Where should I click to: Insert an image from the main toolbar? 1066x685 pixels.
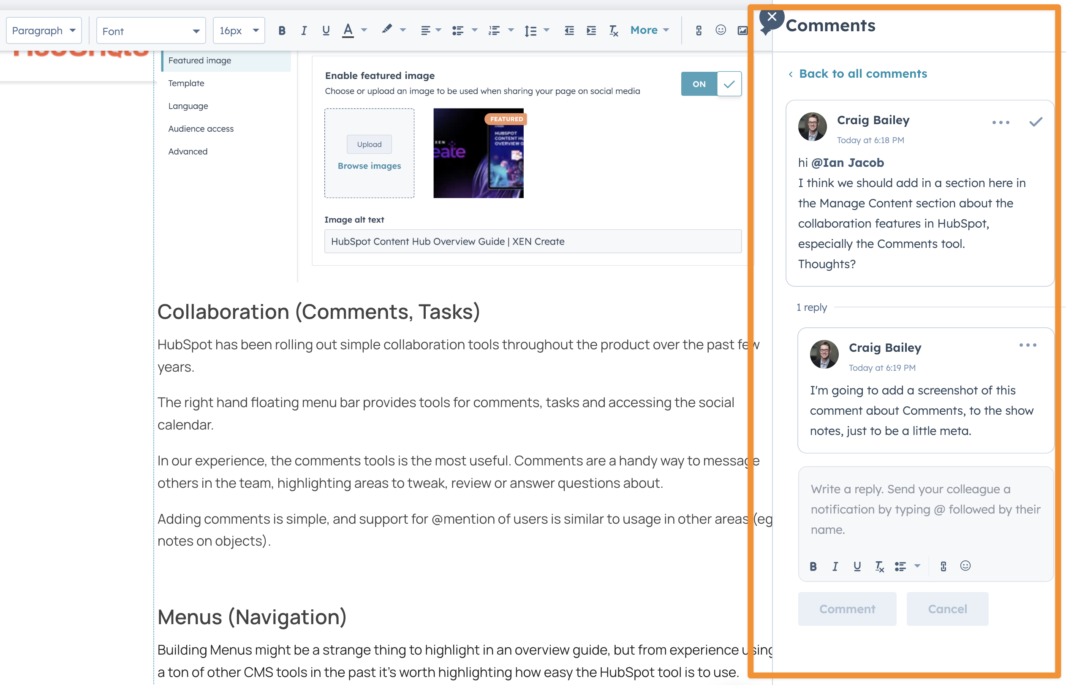742,31
